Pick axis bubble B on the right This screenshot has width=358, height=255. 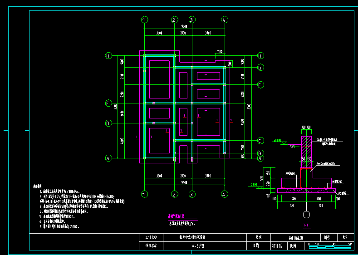260,153
